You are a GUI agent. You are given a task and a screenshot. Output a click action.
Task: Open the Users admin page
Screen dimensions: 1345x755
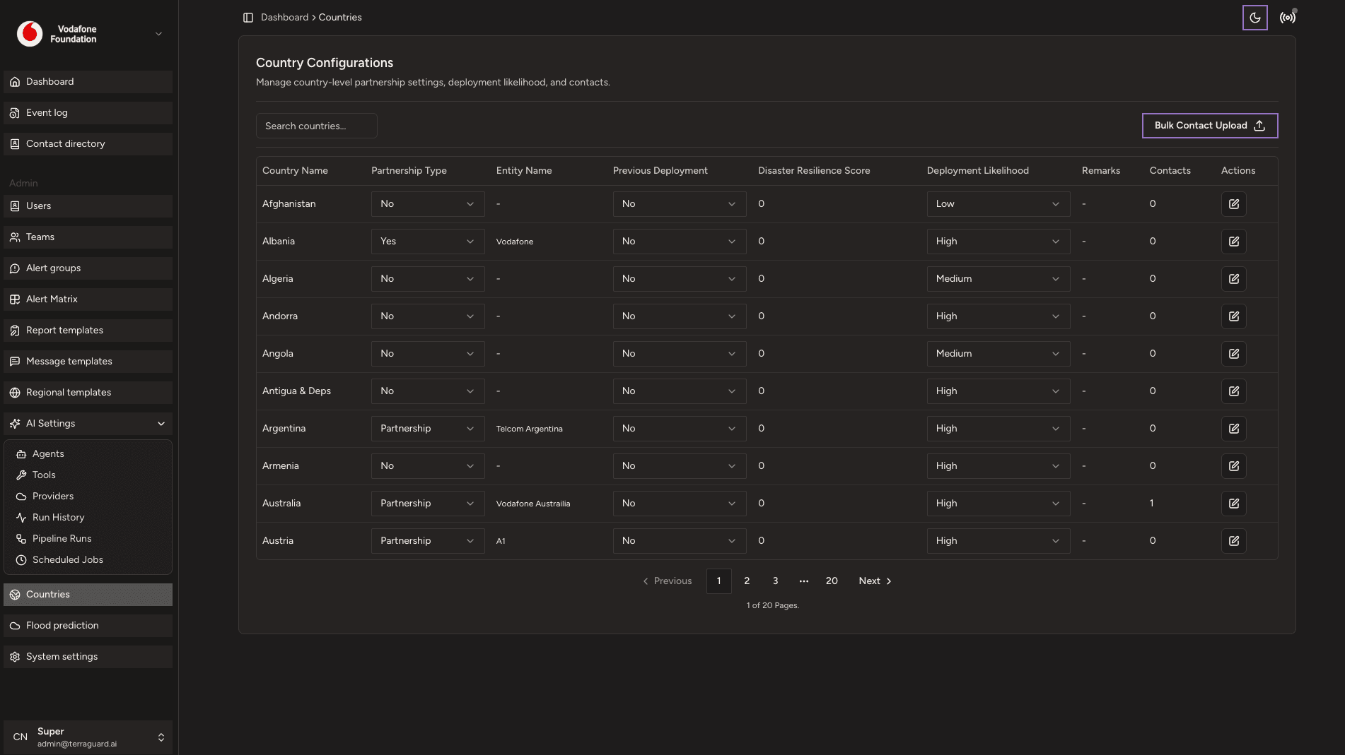pyautogui.click(x=88, y=206)
